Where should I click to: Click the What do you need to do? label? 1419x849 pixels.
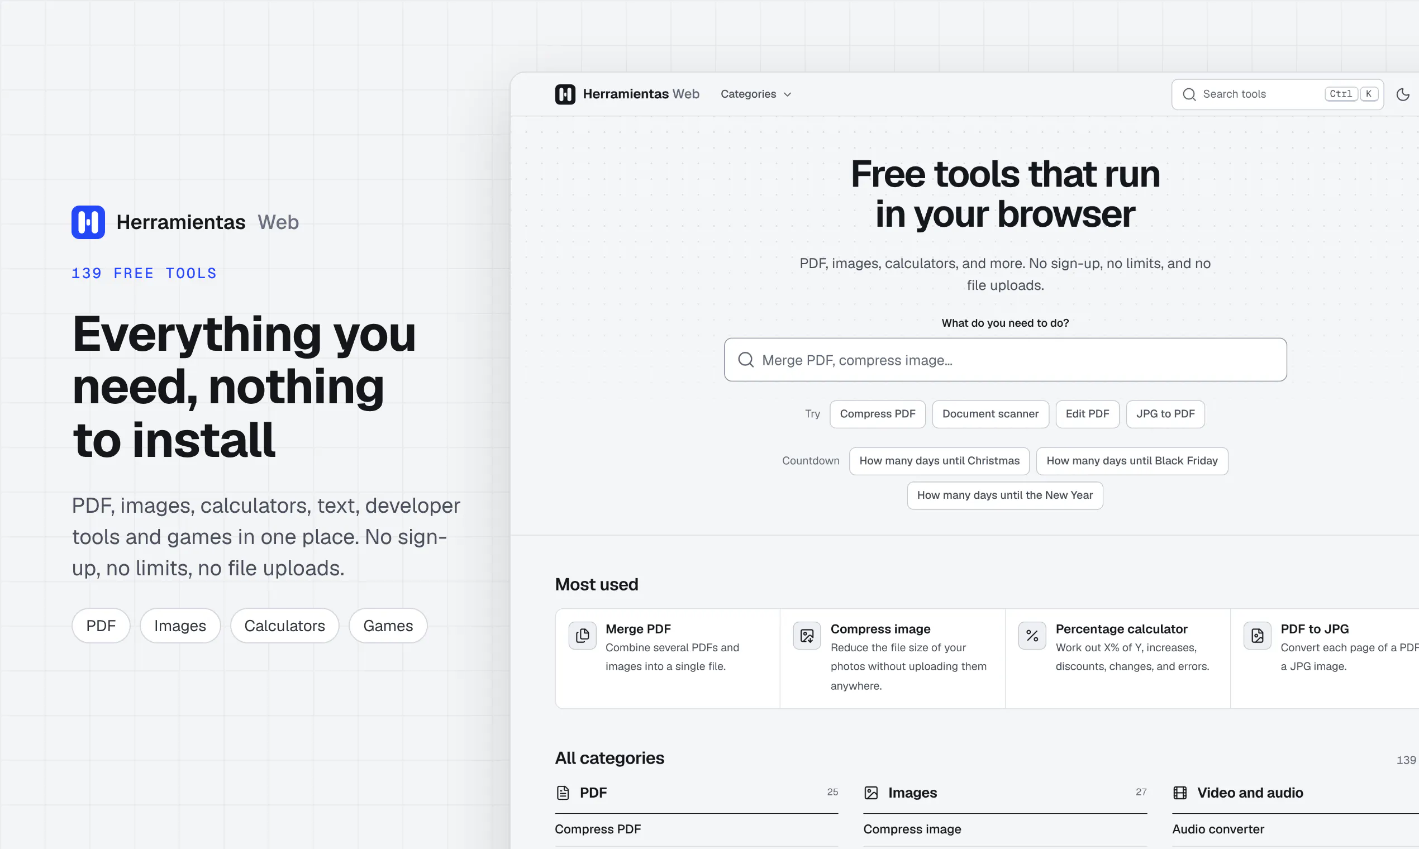click(1004, 323)
